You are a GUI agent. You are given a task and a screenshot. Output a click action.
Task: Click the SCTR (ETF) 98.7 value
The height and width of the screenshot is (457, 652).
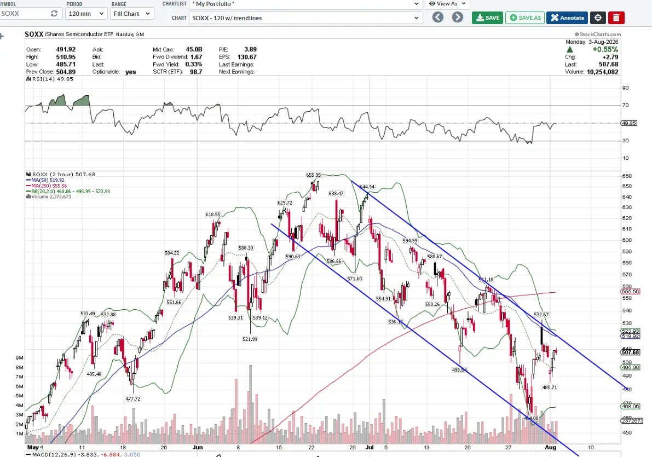[196, 72]
